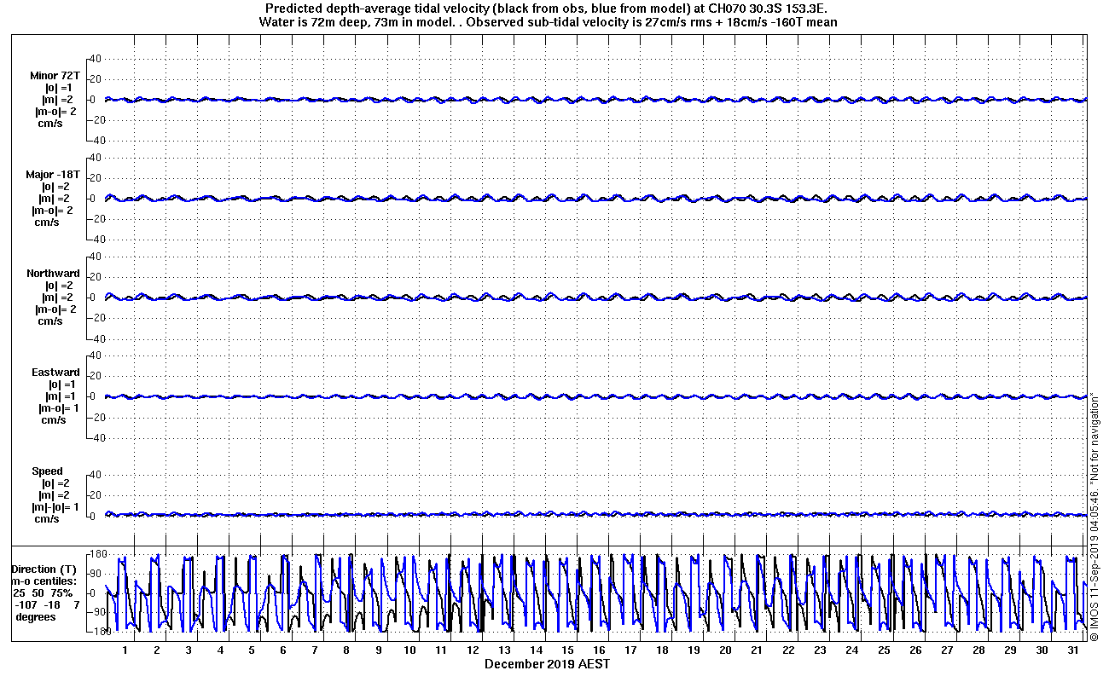Click the 'Speed' panel label
The width and height of the screenshot is (1109, 682).
click(x=47, y=471)
